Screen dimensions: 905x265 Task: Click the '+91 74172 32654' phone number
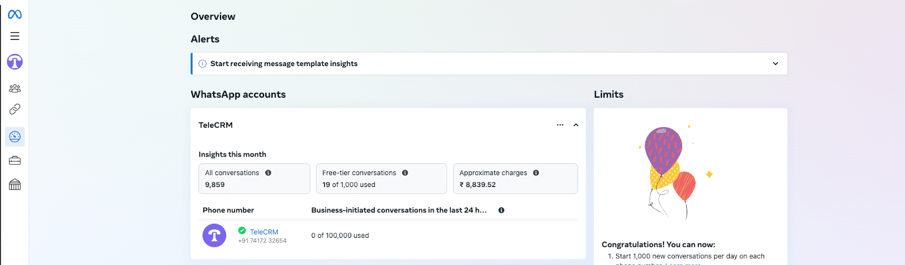[x=262, y=241]
